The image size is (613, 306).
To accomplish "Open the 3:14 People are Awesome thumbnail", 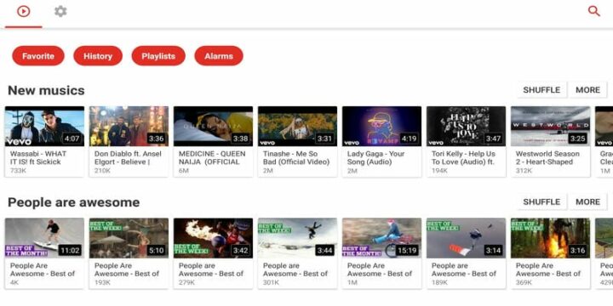I will 466,238.
